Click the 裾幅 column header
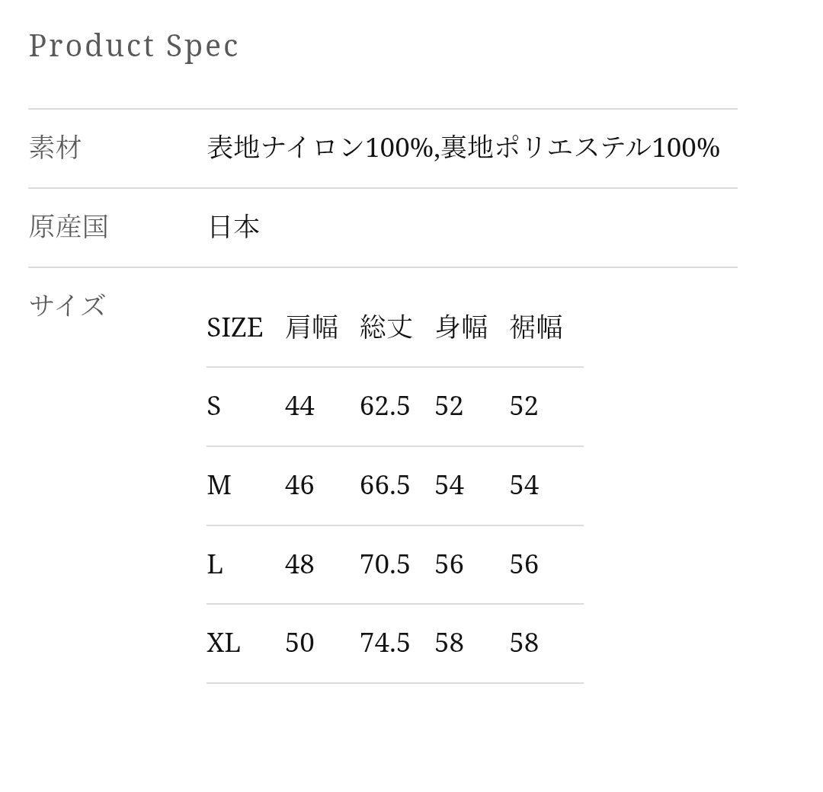The image size is (823, 792). click(536, 327)
